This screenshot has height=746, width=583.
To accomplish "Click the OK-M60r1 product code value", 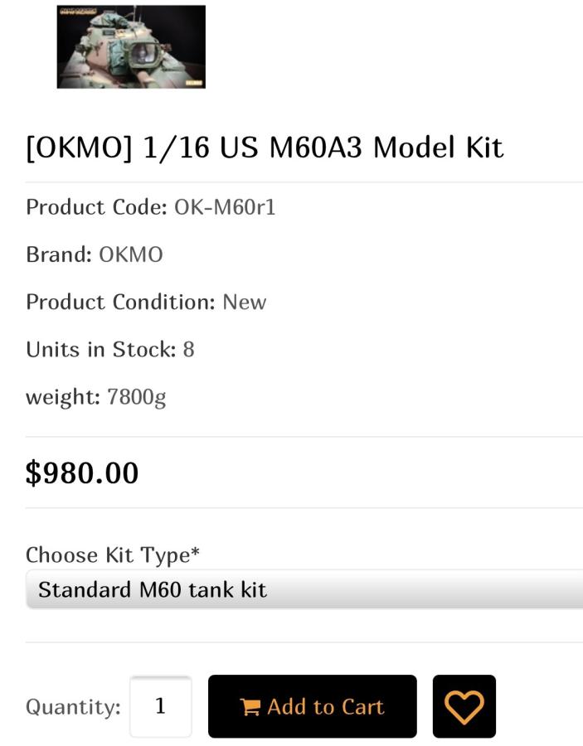I will pos(225,207).
